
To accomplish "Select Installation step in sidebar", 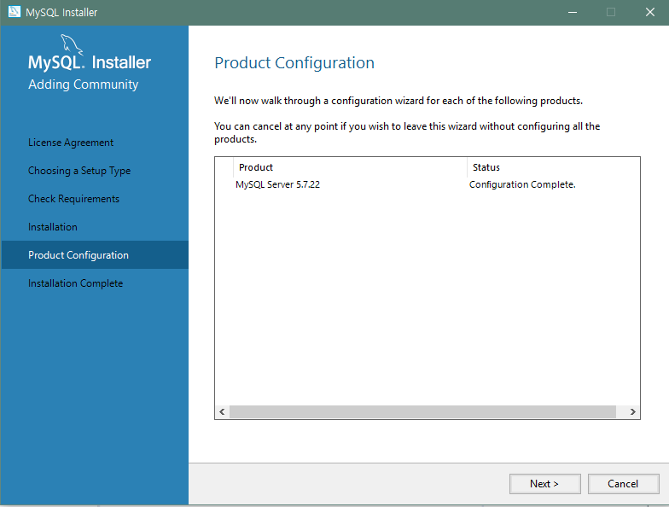I will [x=53, y=227].
